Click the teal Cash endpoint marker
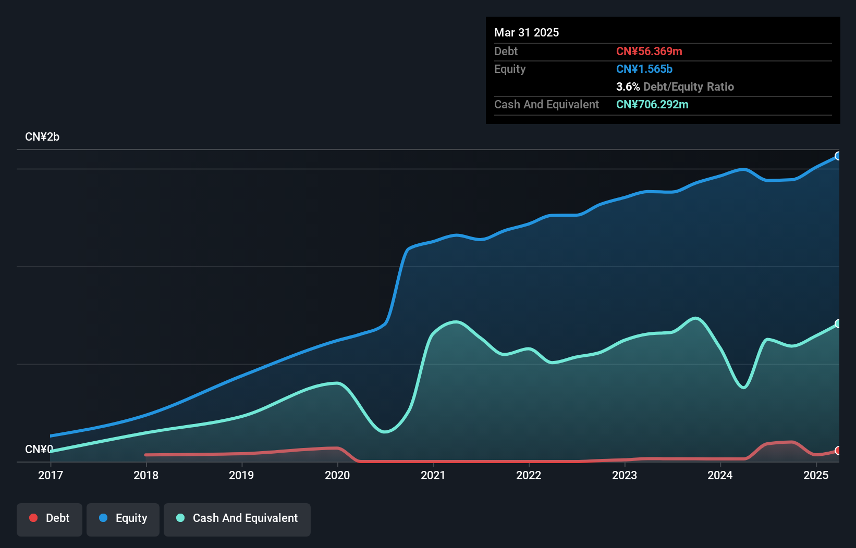Image resolution: width=856 pixels, height=548 pixels. pyautogui.click(x=838, y=323)
